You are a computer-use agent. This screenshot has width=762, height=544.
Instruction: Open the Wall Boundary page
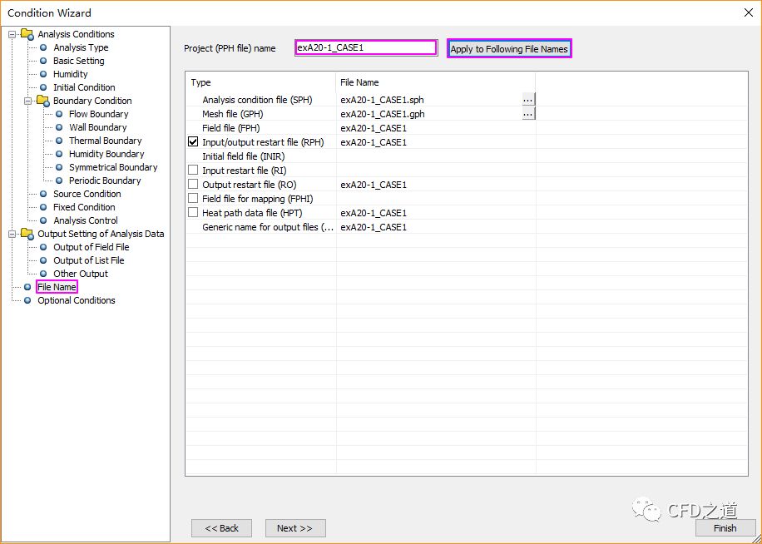[x=97, y=127]
